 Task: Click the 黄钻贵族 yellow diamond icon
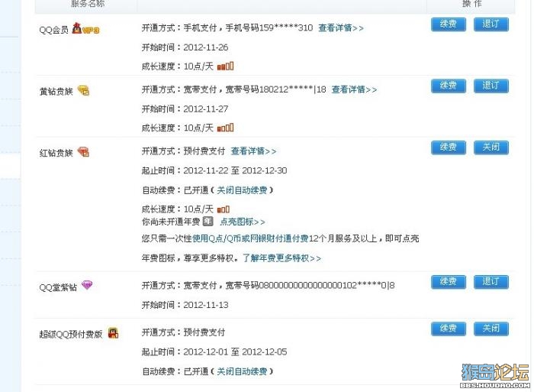click(83, 90)
